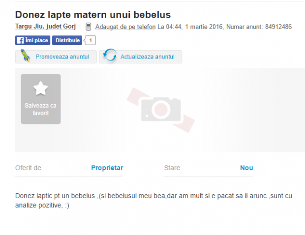Click the Facebook logo icon
The width and height of the screenshot is (305, 235).
point(20,40)
